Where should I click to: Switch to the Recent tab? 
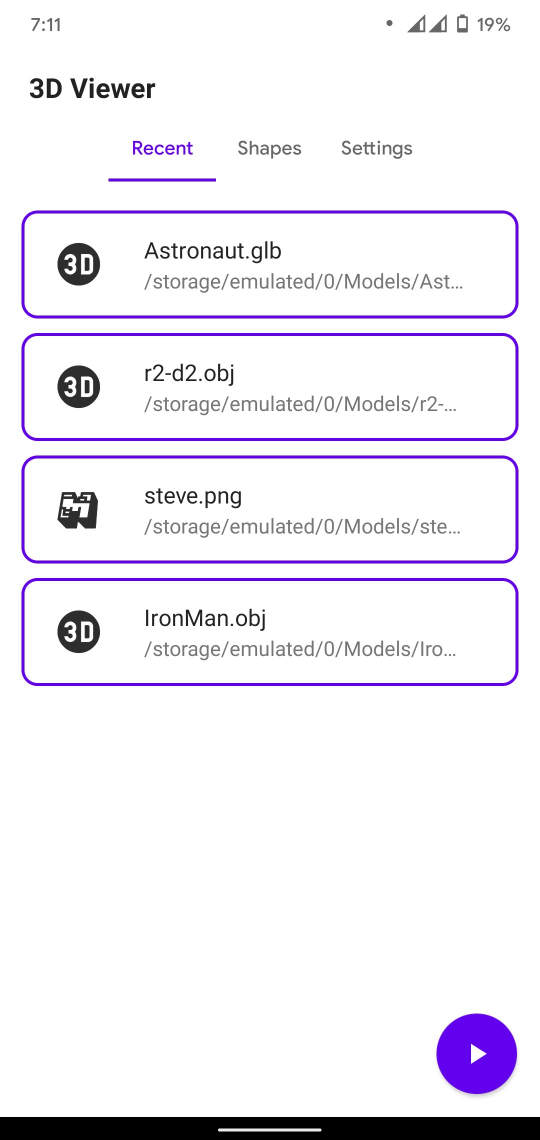click(x=162, y=148)
